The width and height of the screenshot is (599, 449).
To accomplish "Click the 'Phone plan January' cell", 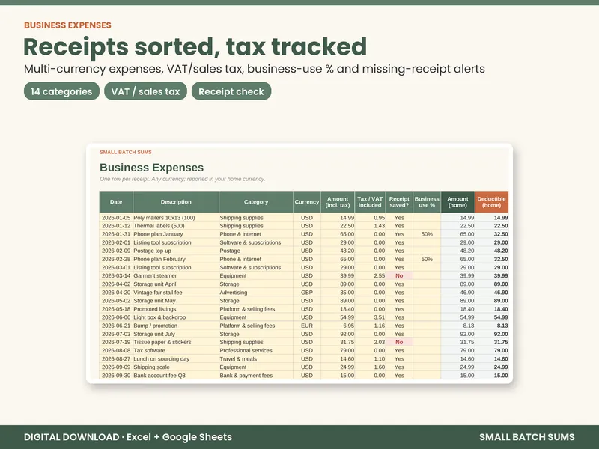I will pos(176,234).
